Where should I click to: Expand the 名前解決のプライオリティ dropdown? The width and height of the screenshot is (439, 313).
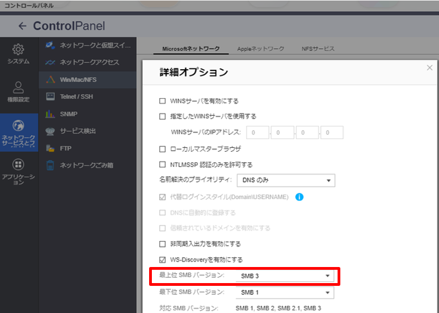tap(285, 181)
